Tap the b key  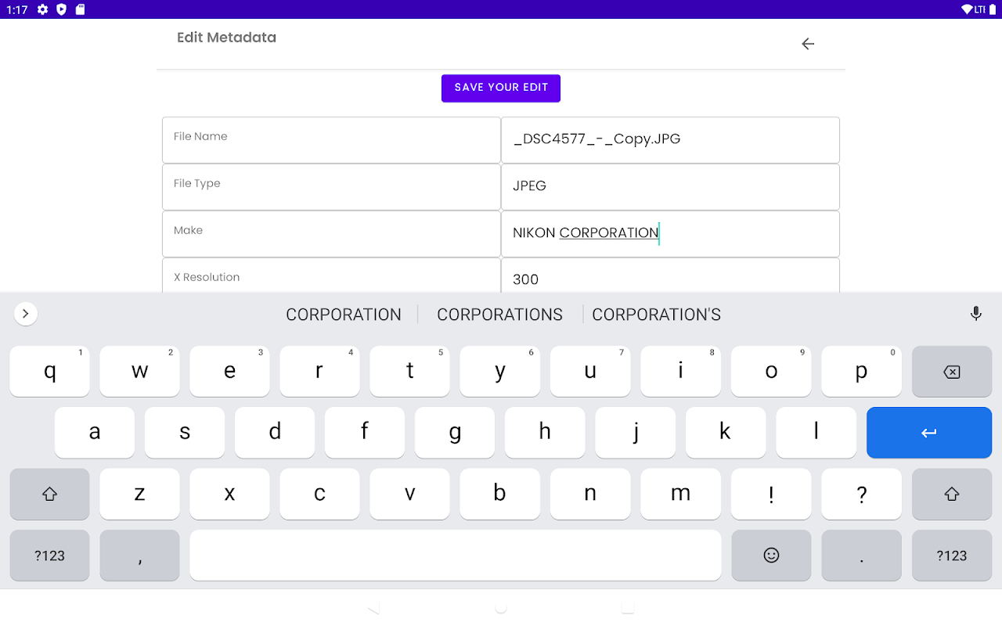pos(499,494)
